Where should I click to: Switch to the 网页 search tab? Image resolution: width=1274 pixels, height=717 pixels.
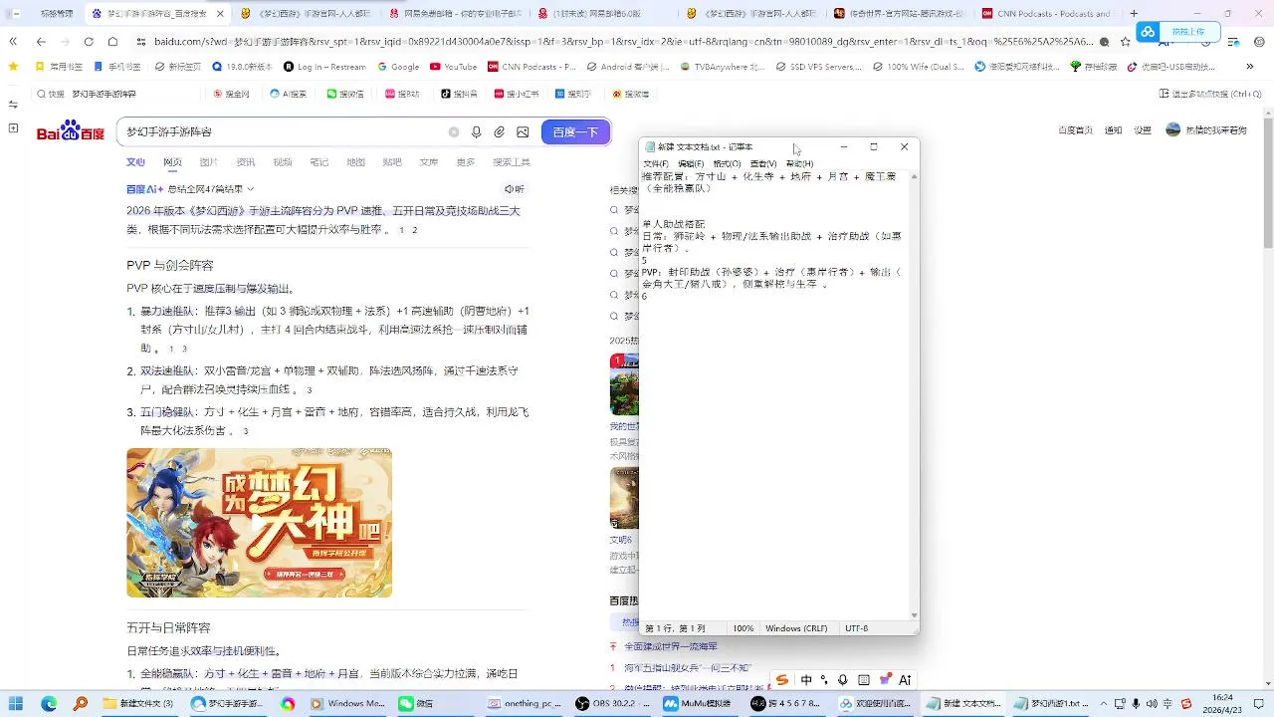pos(172,162)
